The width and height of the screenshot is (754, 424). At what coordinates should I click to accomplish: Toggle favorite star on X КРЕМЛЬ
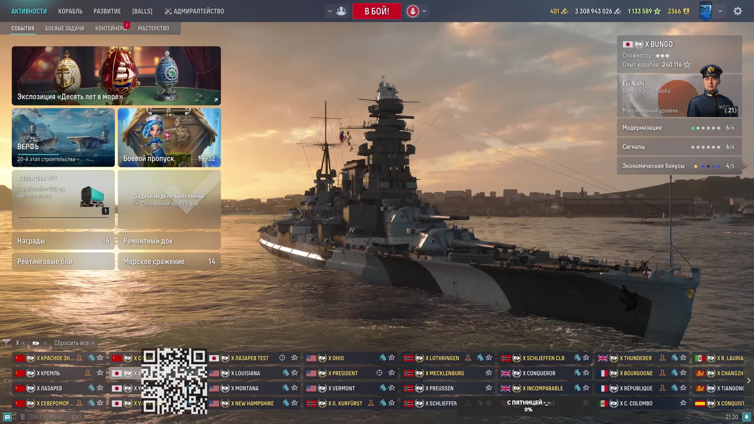(100, 373)
